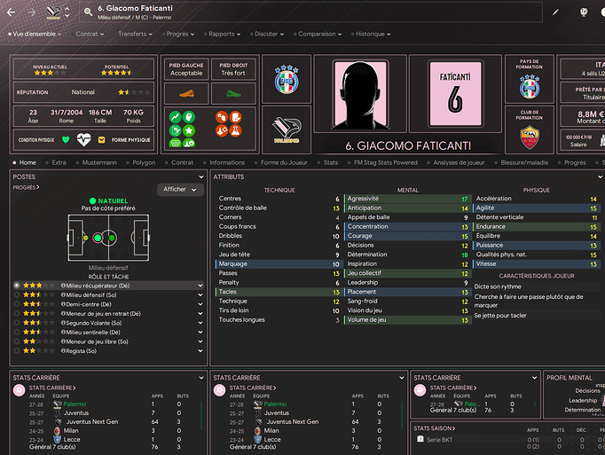Go forward with the right arrow
Viewport: 605px width, 455px height.
pos(32,12)
